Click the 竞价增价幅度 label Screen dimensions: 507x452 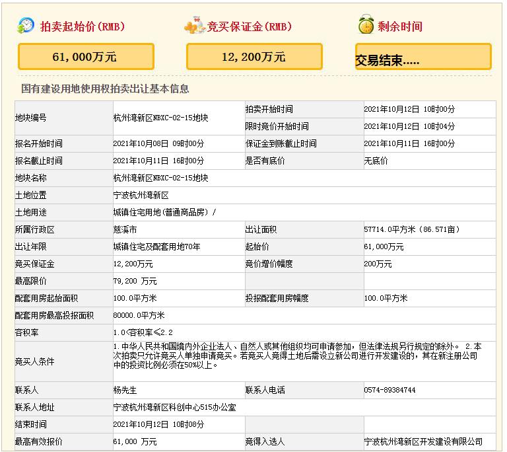pyautogui.click(x=269, y=264)
